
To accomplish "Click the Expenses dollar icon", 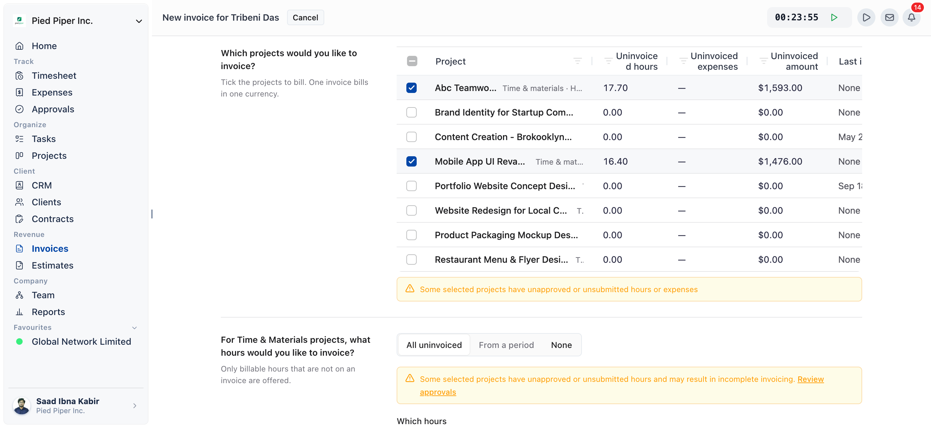I will pos(19,92).
